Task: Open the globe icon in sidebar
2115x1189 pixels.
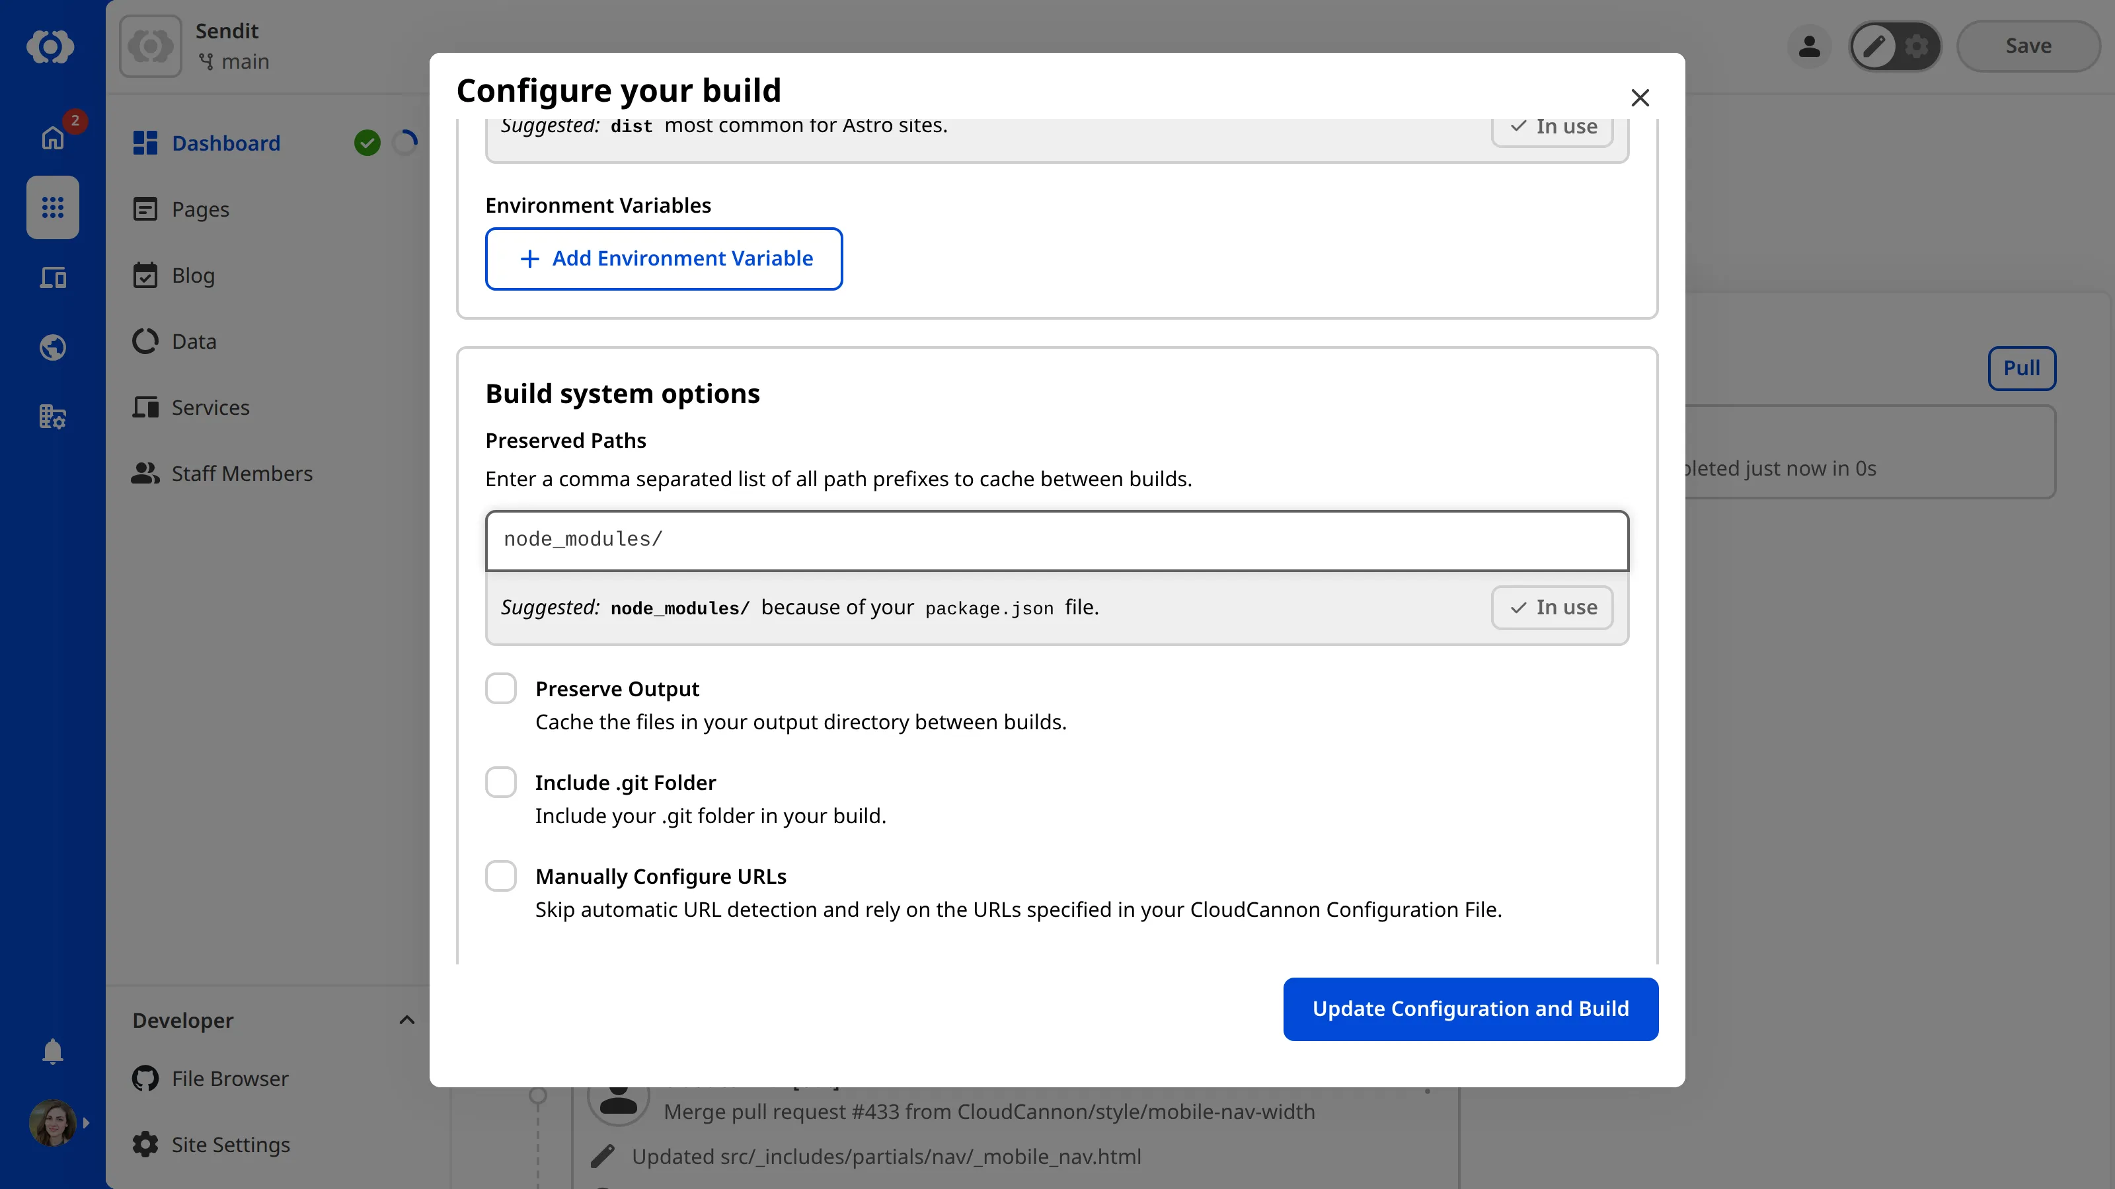Action: coord(52,347)
